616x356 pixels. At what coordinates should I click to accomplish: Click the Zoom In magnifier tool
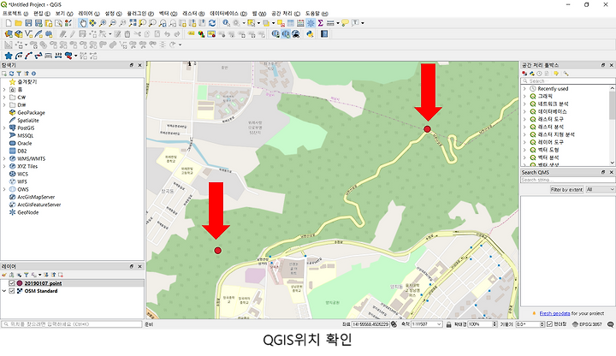pos(103,23)
